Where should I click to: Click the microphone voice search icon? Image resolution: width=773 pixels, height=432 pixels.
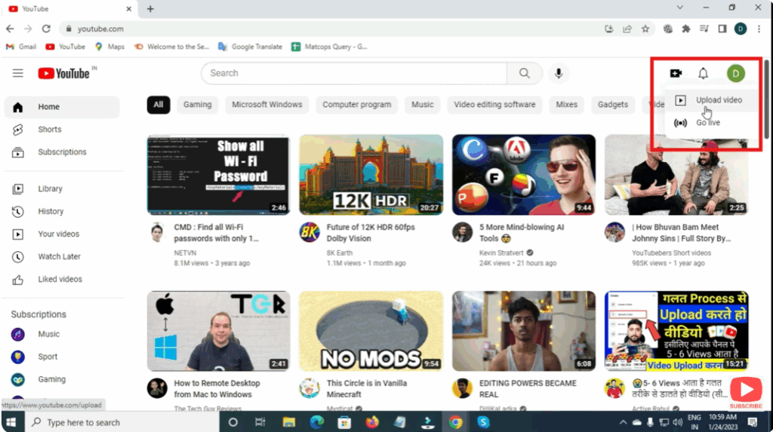(x=559, y=73)
